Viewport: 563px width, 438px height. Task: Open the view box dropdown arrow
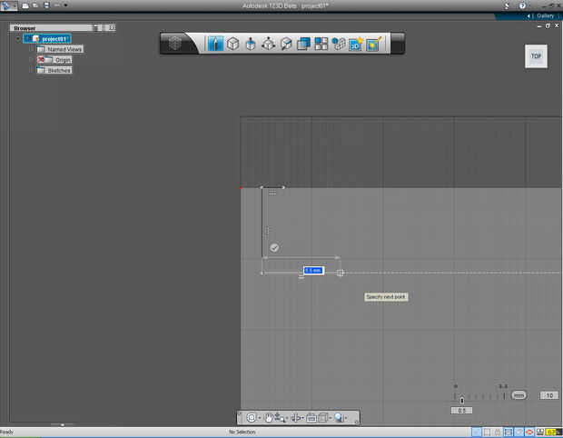[x=330, y=418]
